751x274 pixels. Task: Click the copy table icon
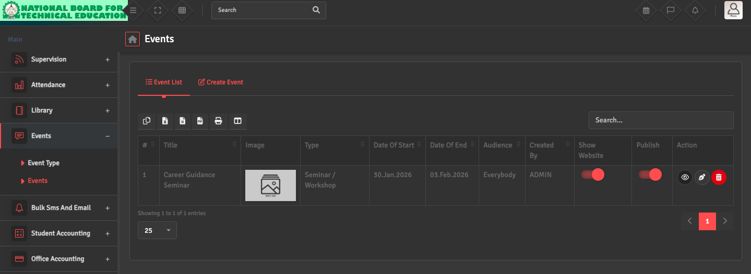(x=147, y=121)
